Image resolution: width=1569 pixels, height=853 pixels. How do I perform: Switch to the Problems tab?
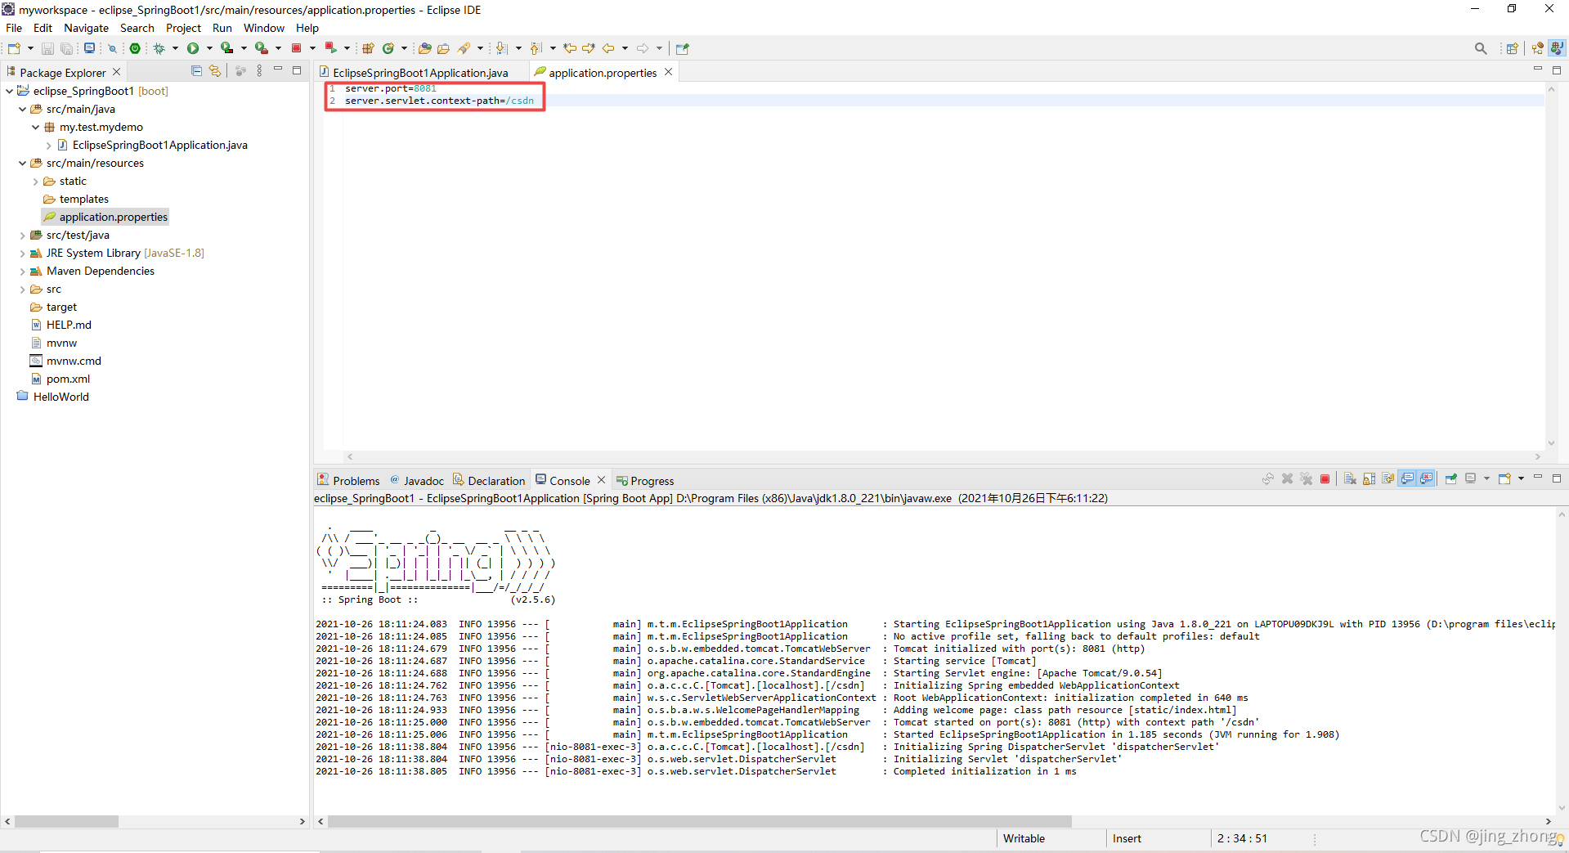pos(348,481)
